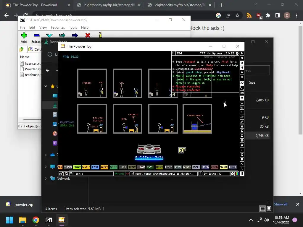Toggle the C button in multiplayer sidebar
The width and height of the screenshot is (303, 227).
click(x=242, y=77)
